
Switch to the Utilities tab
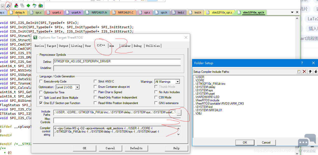click(x=153, y=46)
